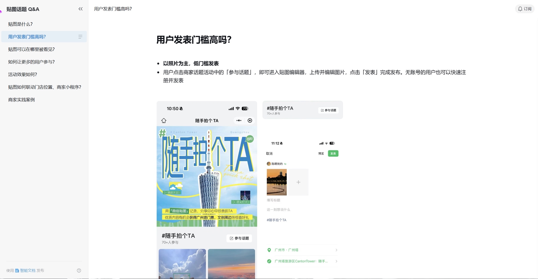The height and width of the screenshot is (279, 538).
Task: Click the 订阅 subscribe bell button
Action: tap(525, 9)
